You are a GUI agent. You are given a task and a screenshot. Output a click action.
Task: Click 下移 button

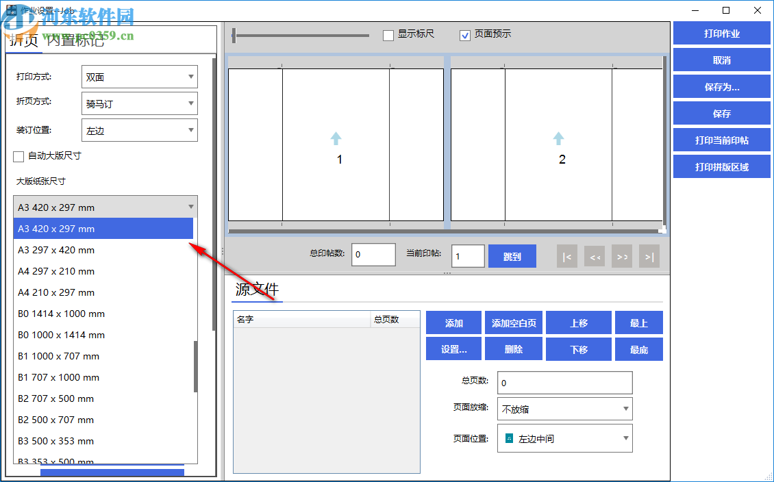pyautogui.click(x=579, y=349)
